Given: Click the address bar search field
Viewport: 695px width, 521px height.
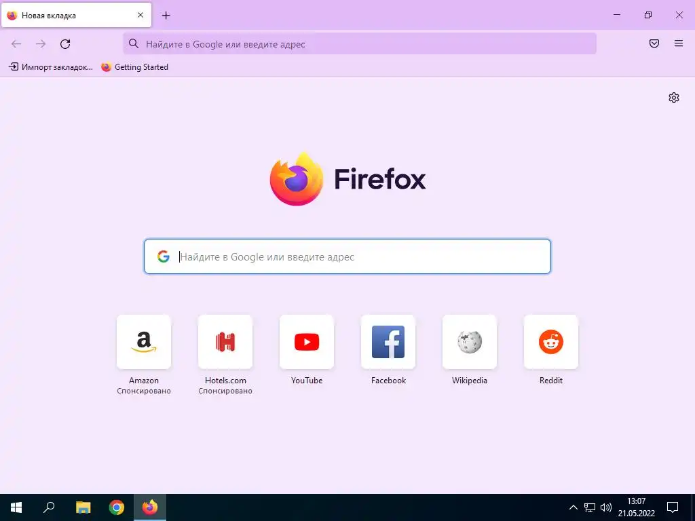Looking at the screenshot, I should tap(360, 44).
